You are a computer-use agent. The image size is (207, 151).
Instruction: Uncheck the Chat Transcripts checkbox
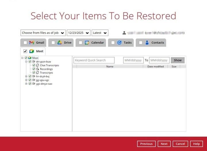point(34,65)
